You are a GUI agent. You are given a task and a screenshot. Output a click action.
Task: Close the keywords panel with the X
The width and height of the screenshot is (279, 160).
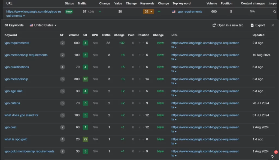[x=273, y=25]
